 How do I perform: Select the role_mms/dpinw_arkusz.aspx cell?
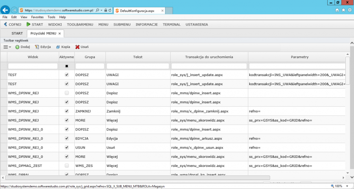tap(209, 138)
